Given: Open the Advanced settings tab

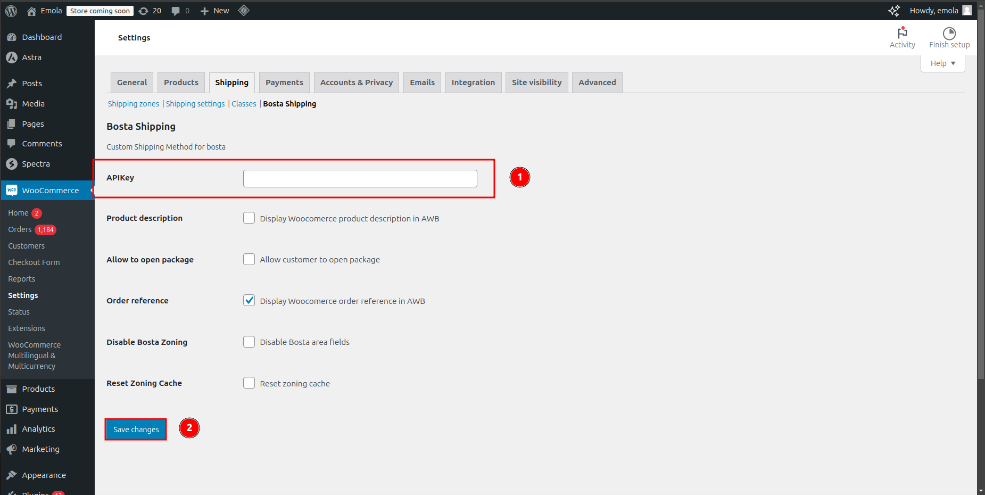Looking at the screenshot, I should point(597,82).
